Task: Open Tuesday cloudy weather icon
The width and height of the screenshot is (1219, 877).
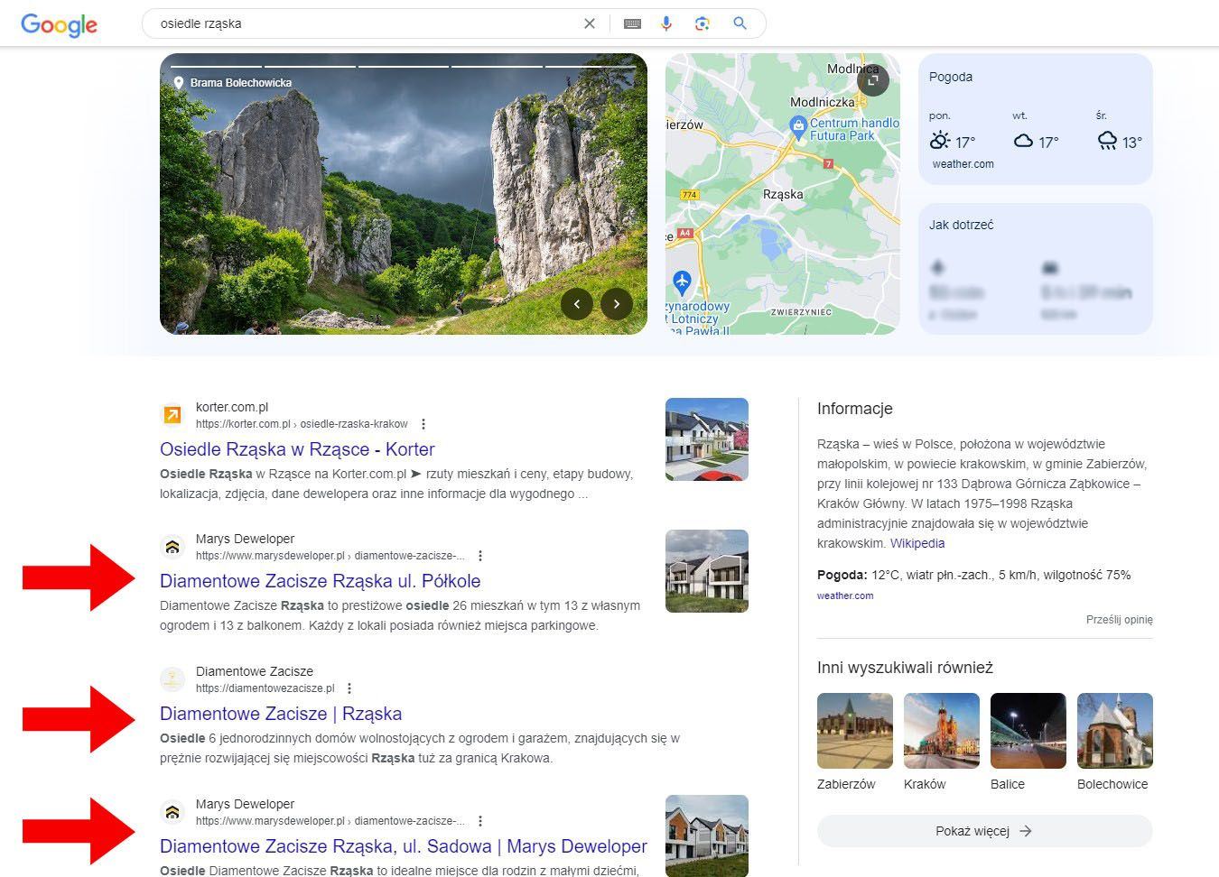Action: 1023,141
